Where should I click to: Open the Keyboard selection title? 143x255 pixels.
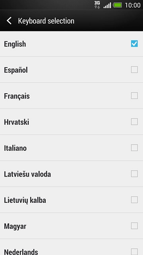click(x=46, y=21)
